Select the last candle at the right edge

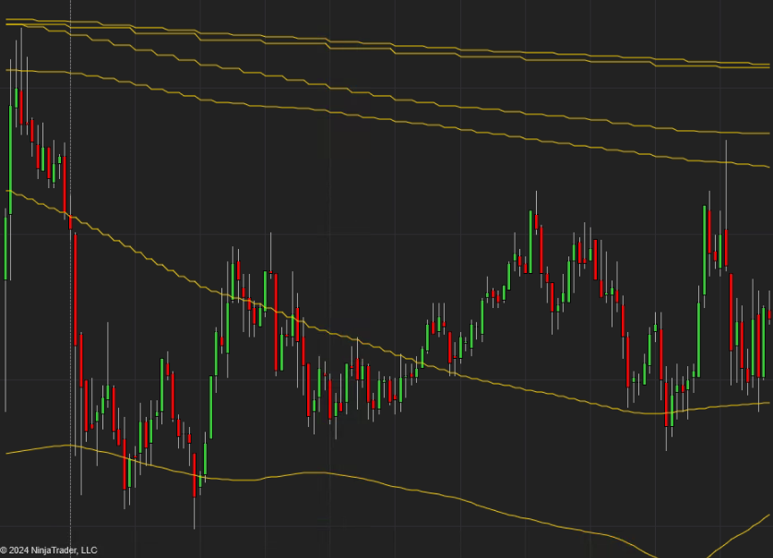pyautogui.click(x=769, y=316)
